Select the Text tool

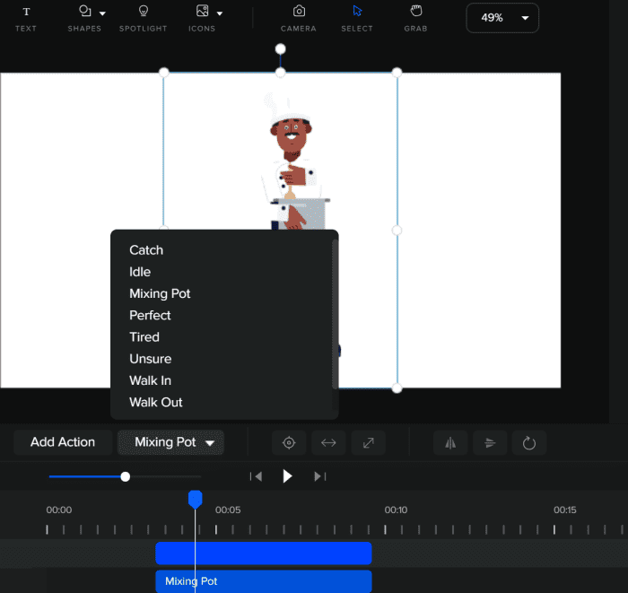pyautogui.click(x=26, y=18)
